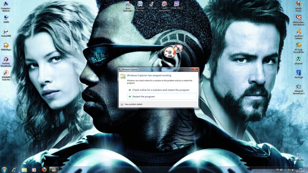This screenshot has width=308, height=173.
Task: Open Nero StartSmart desktop shortcut
Action: (164, 6)
